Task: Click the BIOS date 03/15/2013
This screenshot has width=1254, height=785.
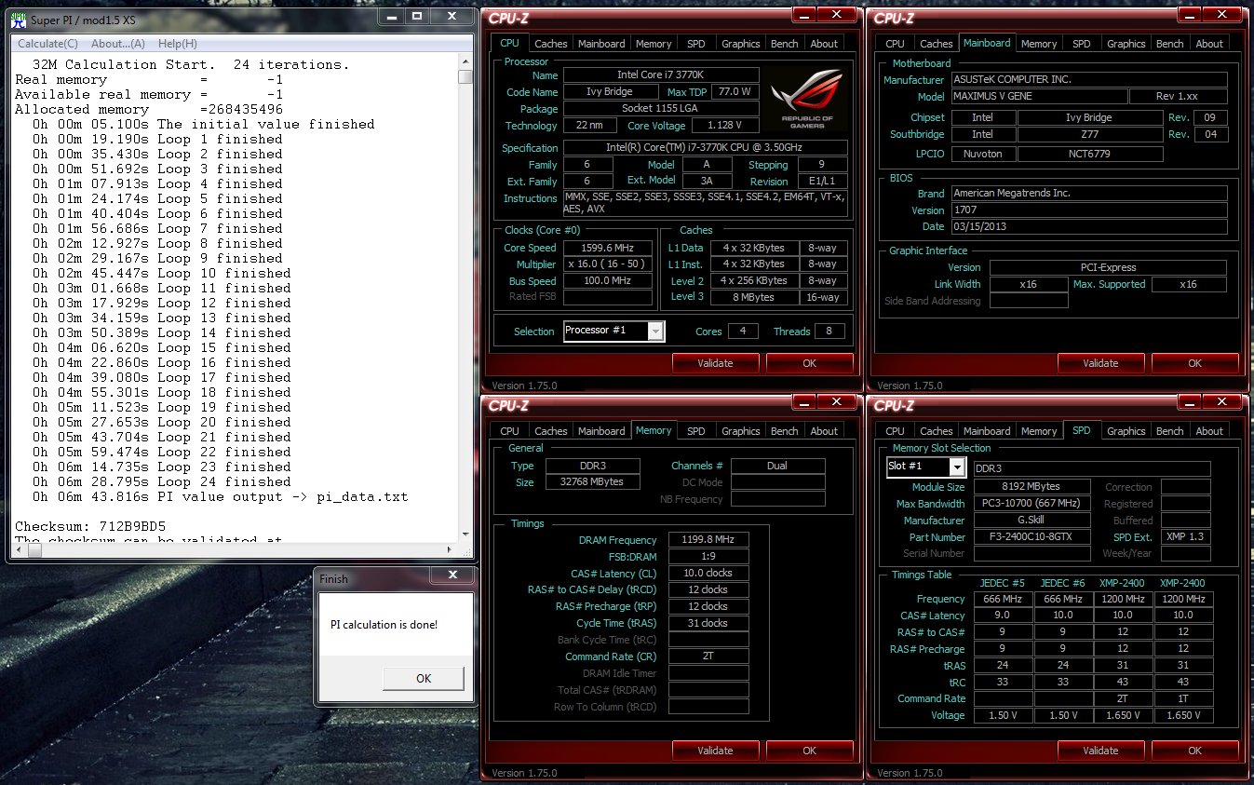Action: (x=1089, y=227)
